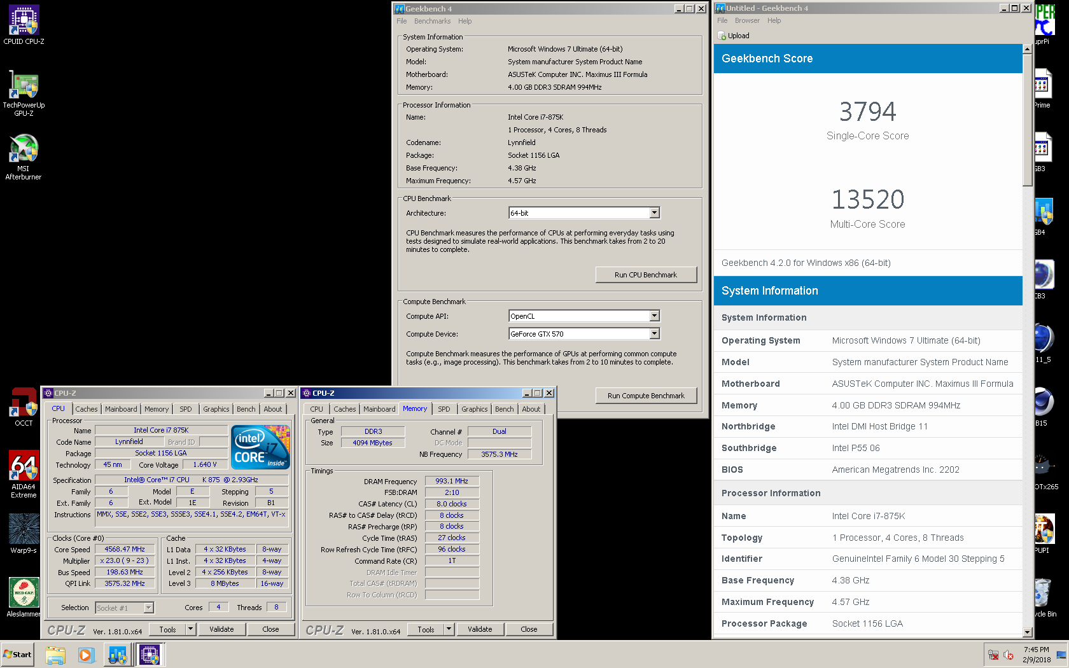Open About tab in left CPU-Z window
Screen dimensions: 1069x668
click(273, 409)
